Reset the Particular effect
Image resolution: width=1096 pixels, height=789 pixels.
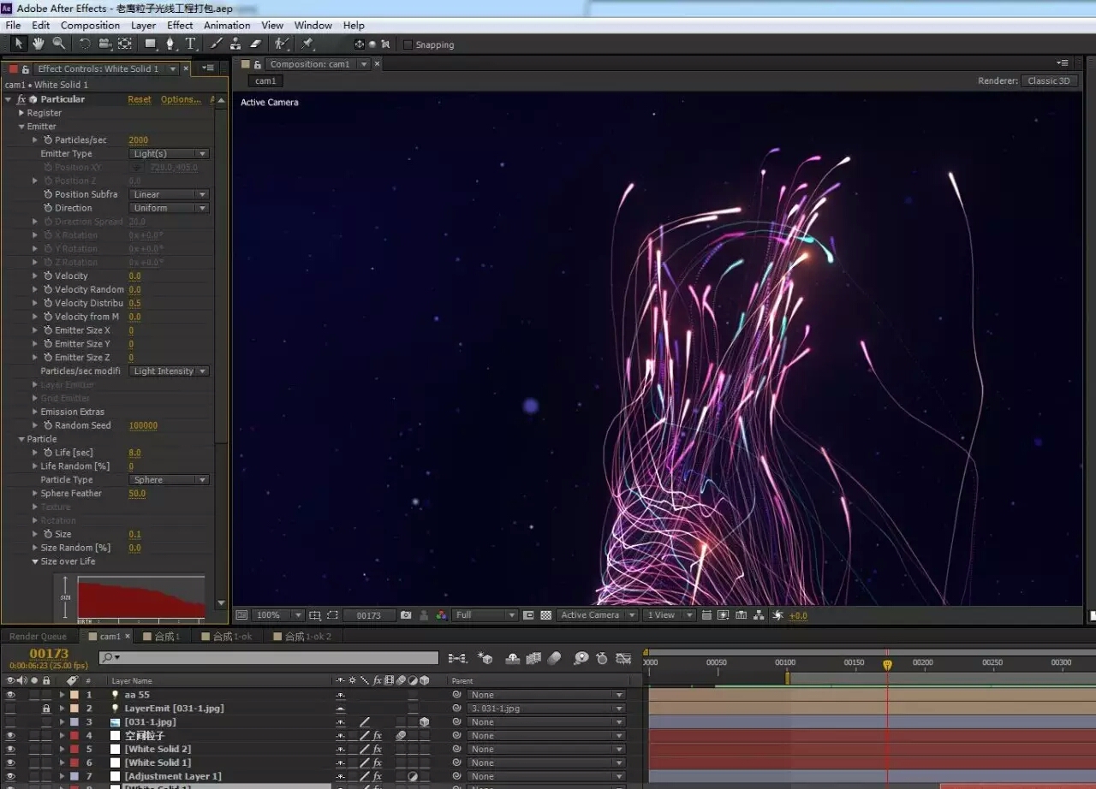pyautogui.click(x=140, y=99)
